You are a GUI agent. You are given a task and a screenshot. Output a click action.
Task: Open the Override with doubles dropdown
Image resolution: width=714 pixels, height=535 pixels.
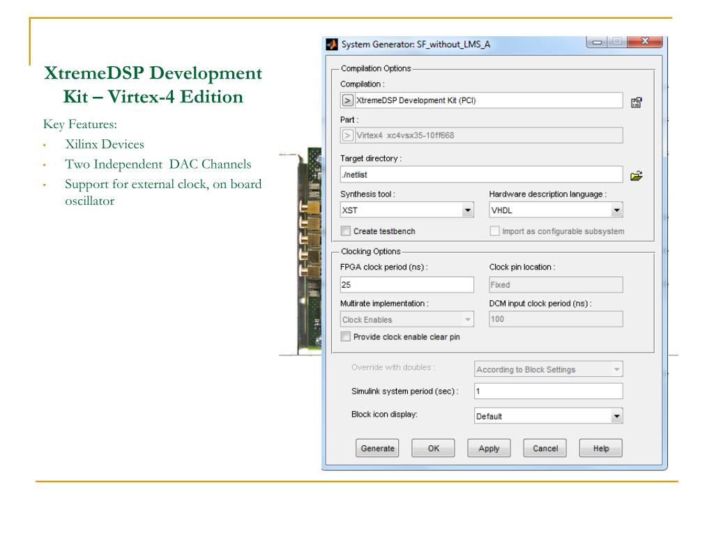click(x=616, y=369)
